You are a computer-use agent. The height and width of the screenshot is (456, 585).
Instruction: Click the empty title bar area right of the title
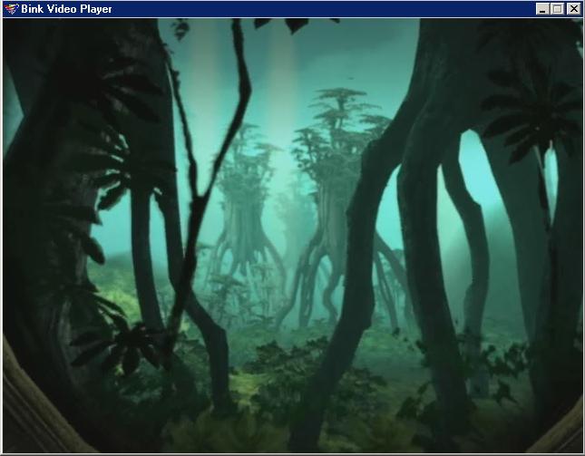coord(317,9)
